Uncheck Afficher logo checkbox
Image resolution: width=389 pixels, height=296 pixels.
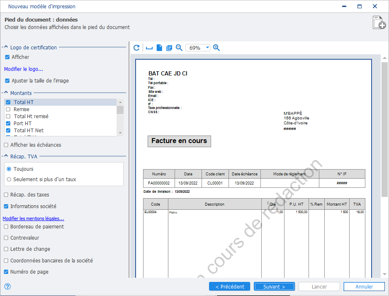pos(7,57)
